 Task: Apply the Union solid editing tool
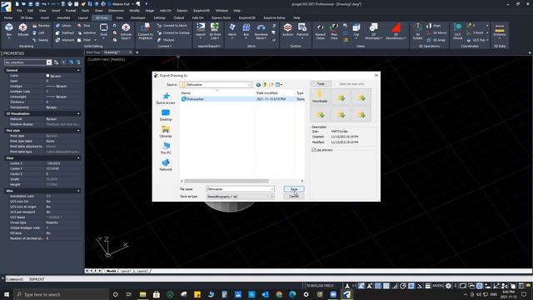tap(63, 26)
